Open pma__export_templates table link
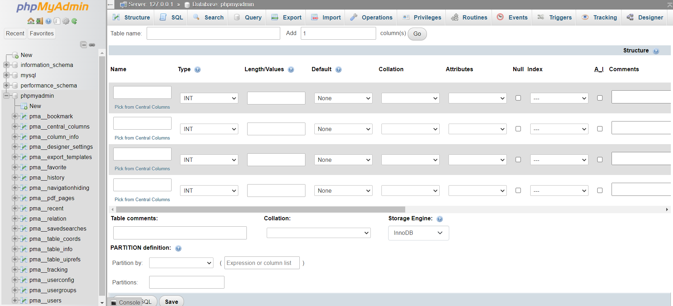 [x=61, y=157]
